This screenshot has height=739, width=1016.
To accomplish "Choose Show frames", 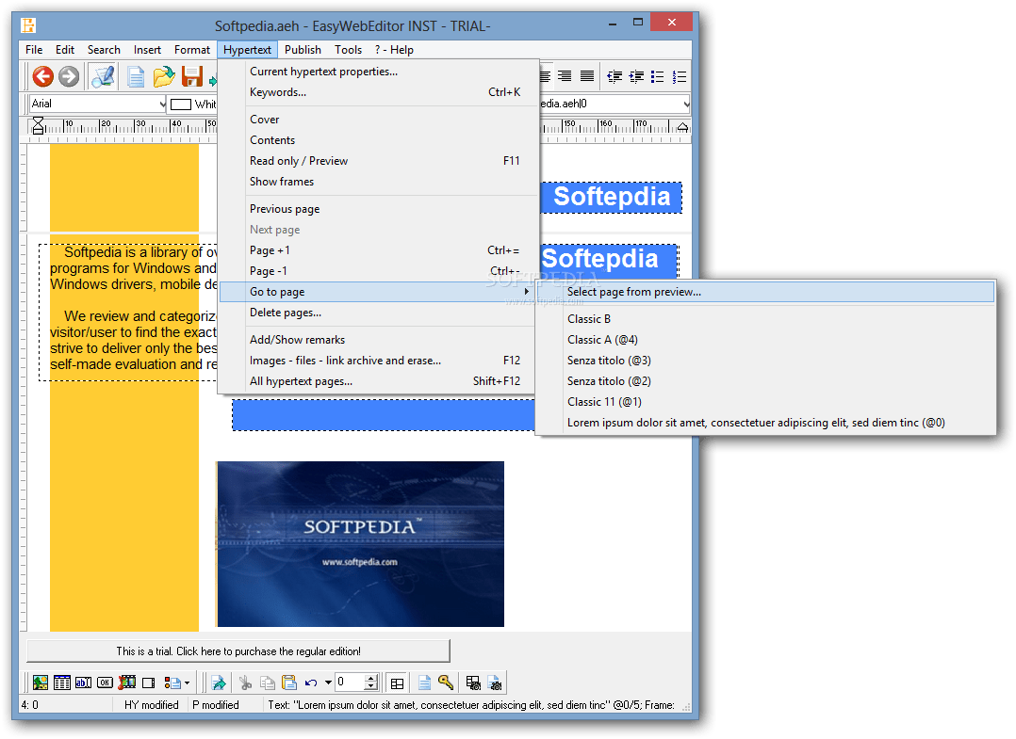I will click(x=379, y=182).
